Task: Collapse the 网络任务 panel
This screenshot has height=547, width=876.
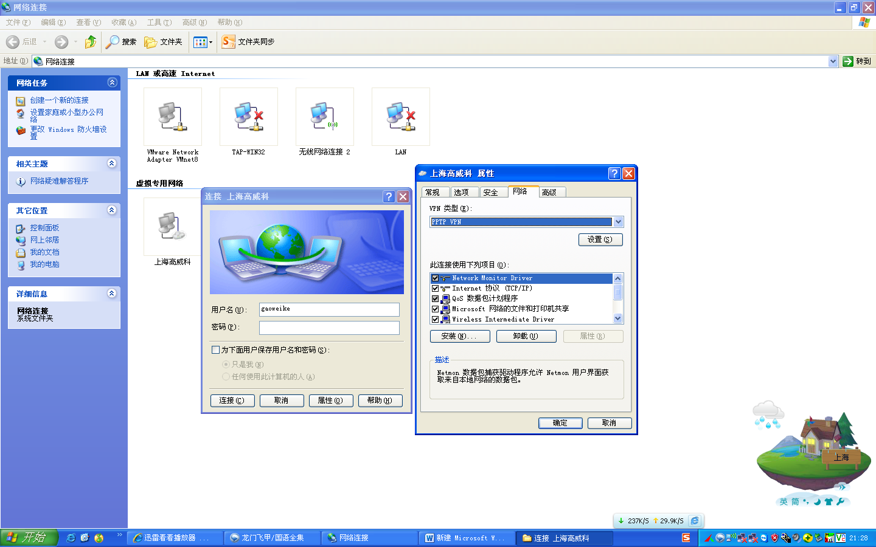Action: (x=112, y=83)
